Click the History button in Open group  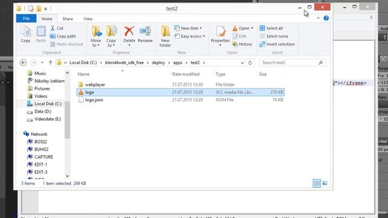pos(242,44)
